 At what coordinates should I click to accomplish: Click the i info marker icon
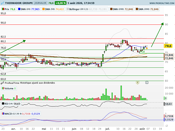tap(147, 82)
